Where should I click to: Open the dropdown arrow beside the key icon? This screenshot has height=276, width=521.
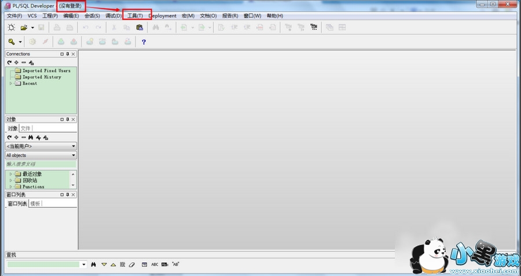tap(20, 42)
